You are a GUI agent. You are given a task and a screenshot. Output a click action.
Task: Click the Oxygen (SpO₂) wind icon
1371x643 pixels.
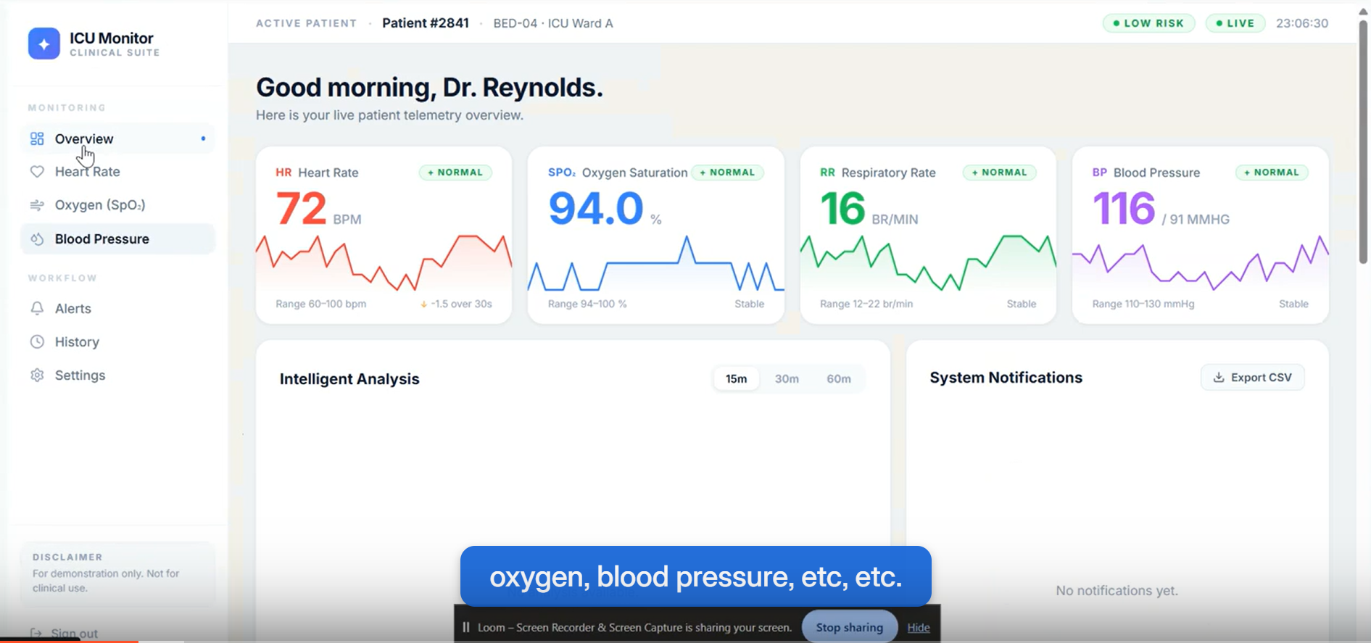point(37,205)
